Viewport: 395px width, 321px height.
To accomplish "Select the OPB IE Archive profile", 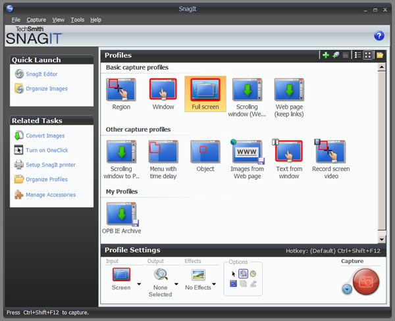I will (121, 218).
